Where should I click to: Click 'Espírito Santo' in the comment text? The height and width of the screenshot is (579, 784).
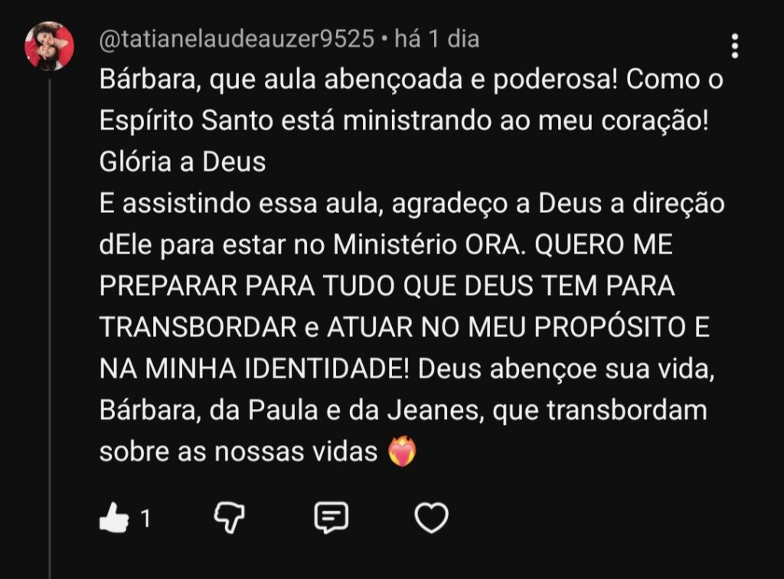pyautogui.click(x=186, y=121)
